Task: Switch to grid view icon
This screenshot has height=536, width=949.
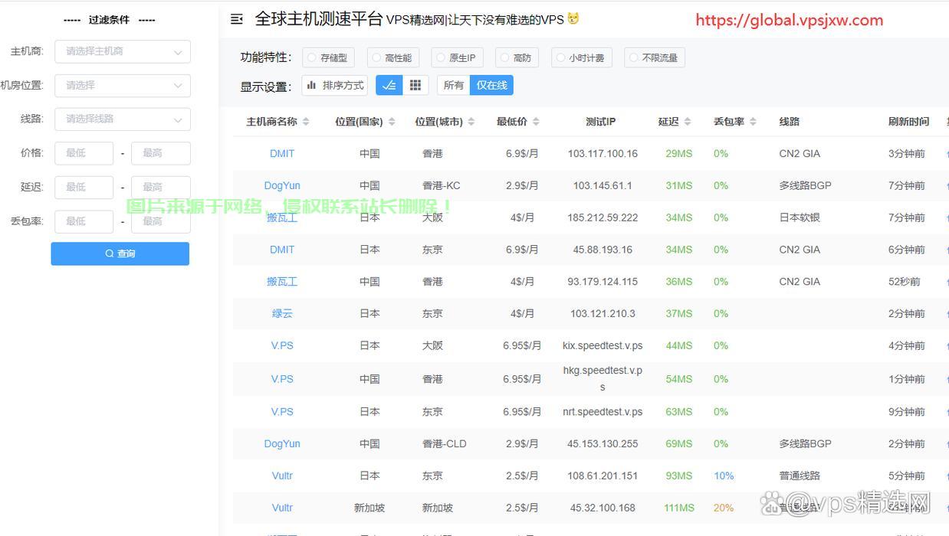Action: pos(415,85)
